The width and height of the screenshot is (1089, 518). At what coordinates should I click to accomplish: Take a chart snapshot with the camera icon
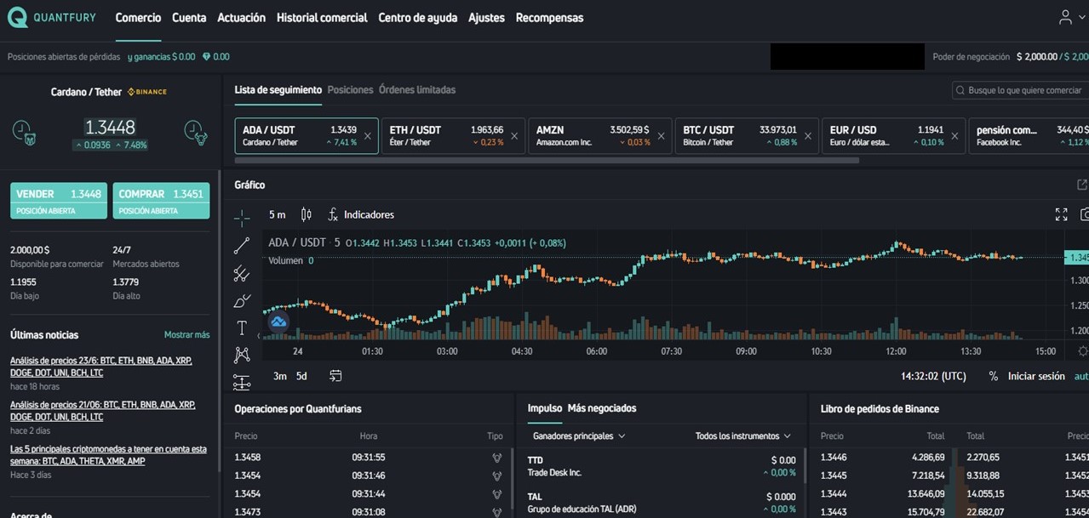[1085, 215]
